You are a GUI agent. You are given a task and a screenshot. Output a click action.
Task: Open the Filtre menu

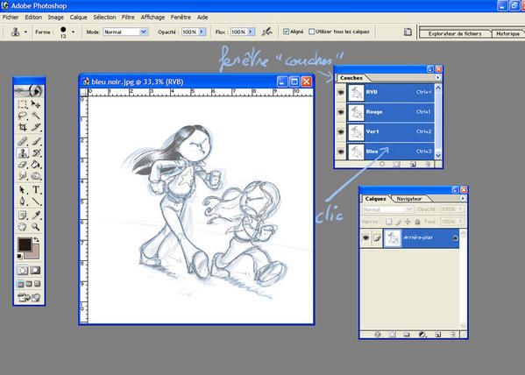pyautogui.click(x=128, y=17)
